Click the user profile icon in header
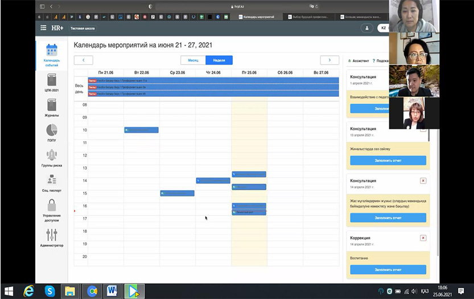 [368, 28]
